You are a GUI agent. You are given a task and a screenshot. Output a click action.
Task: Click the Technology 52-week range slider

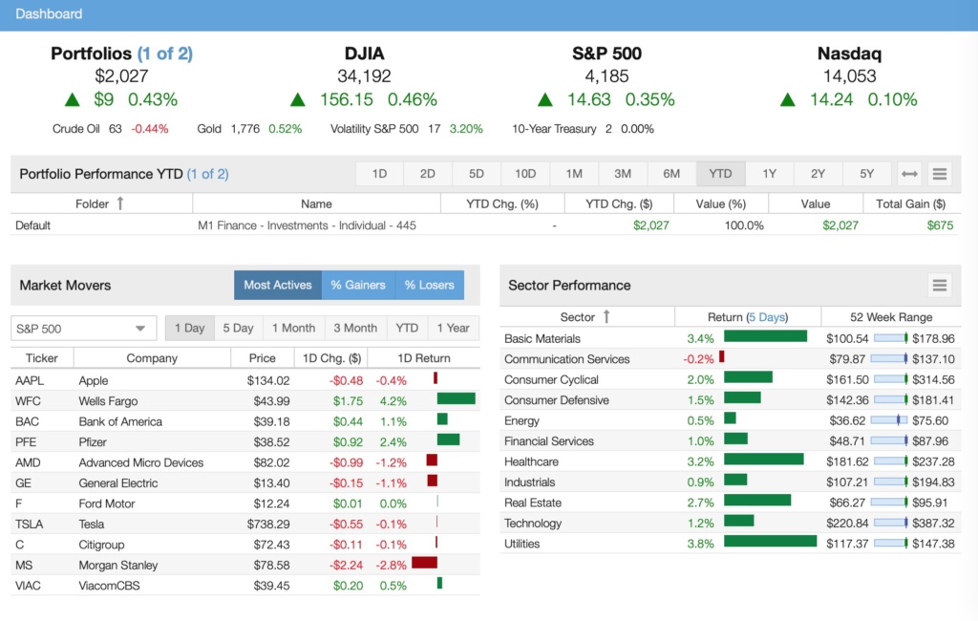pos(890,523)
